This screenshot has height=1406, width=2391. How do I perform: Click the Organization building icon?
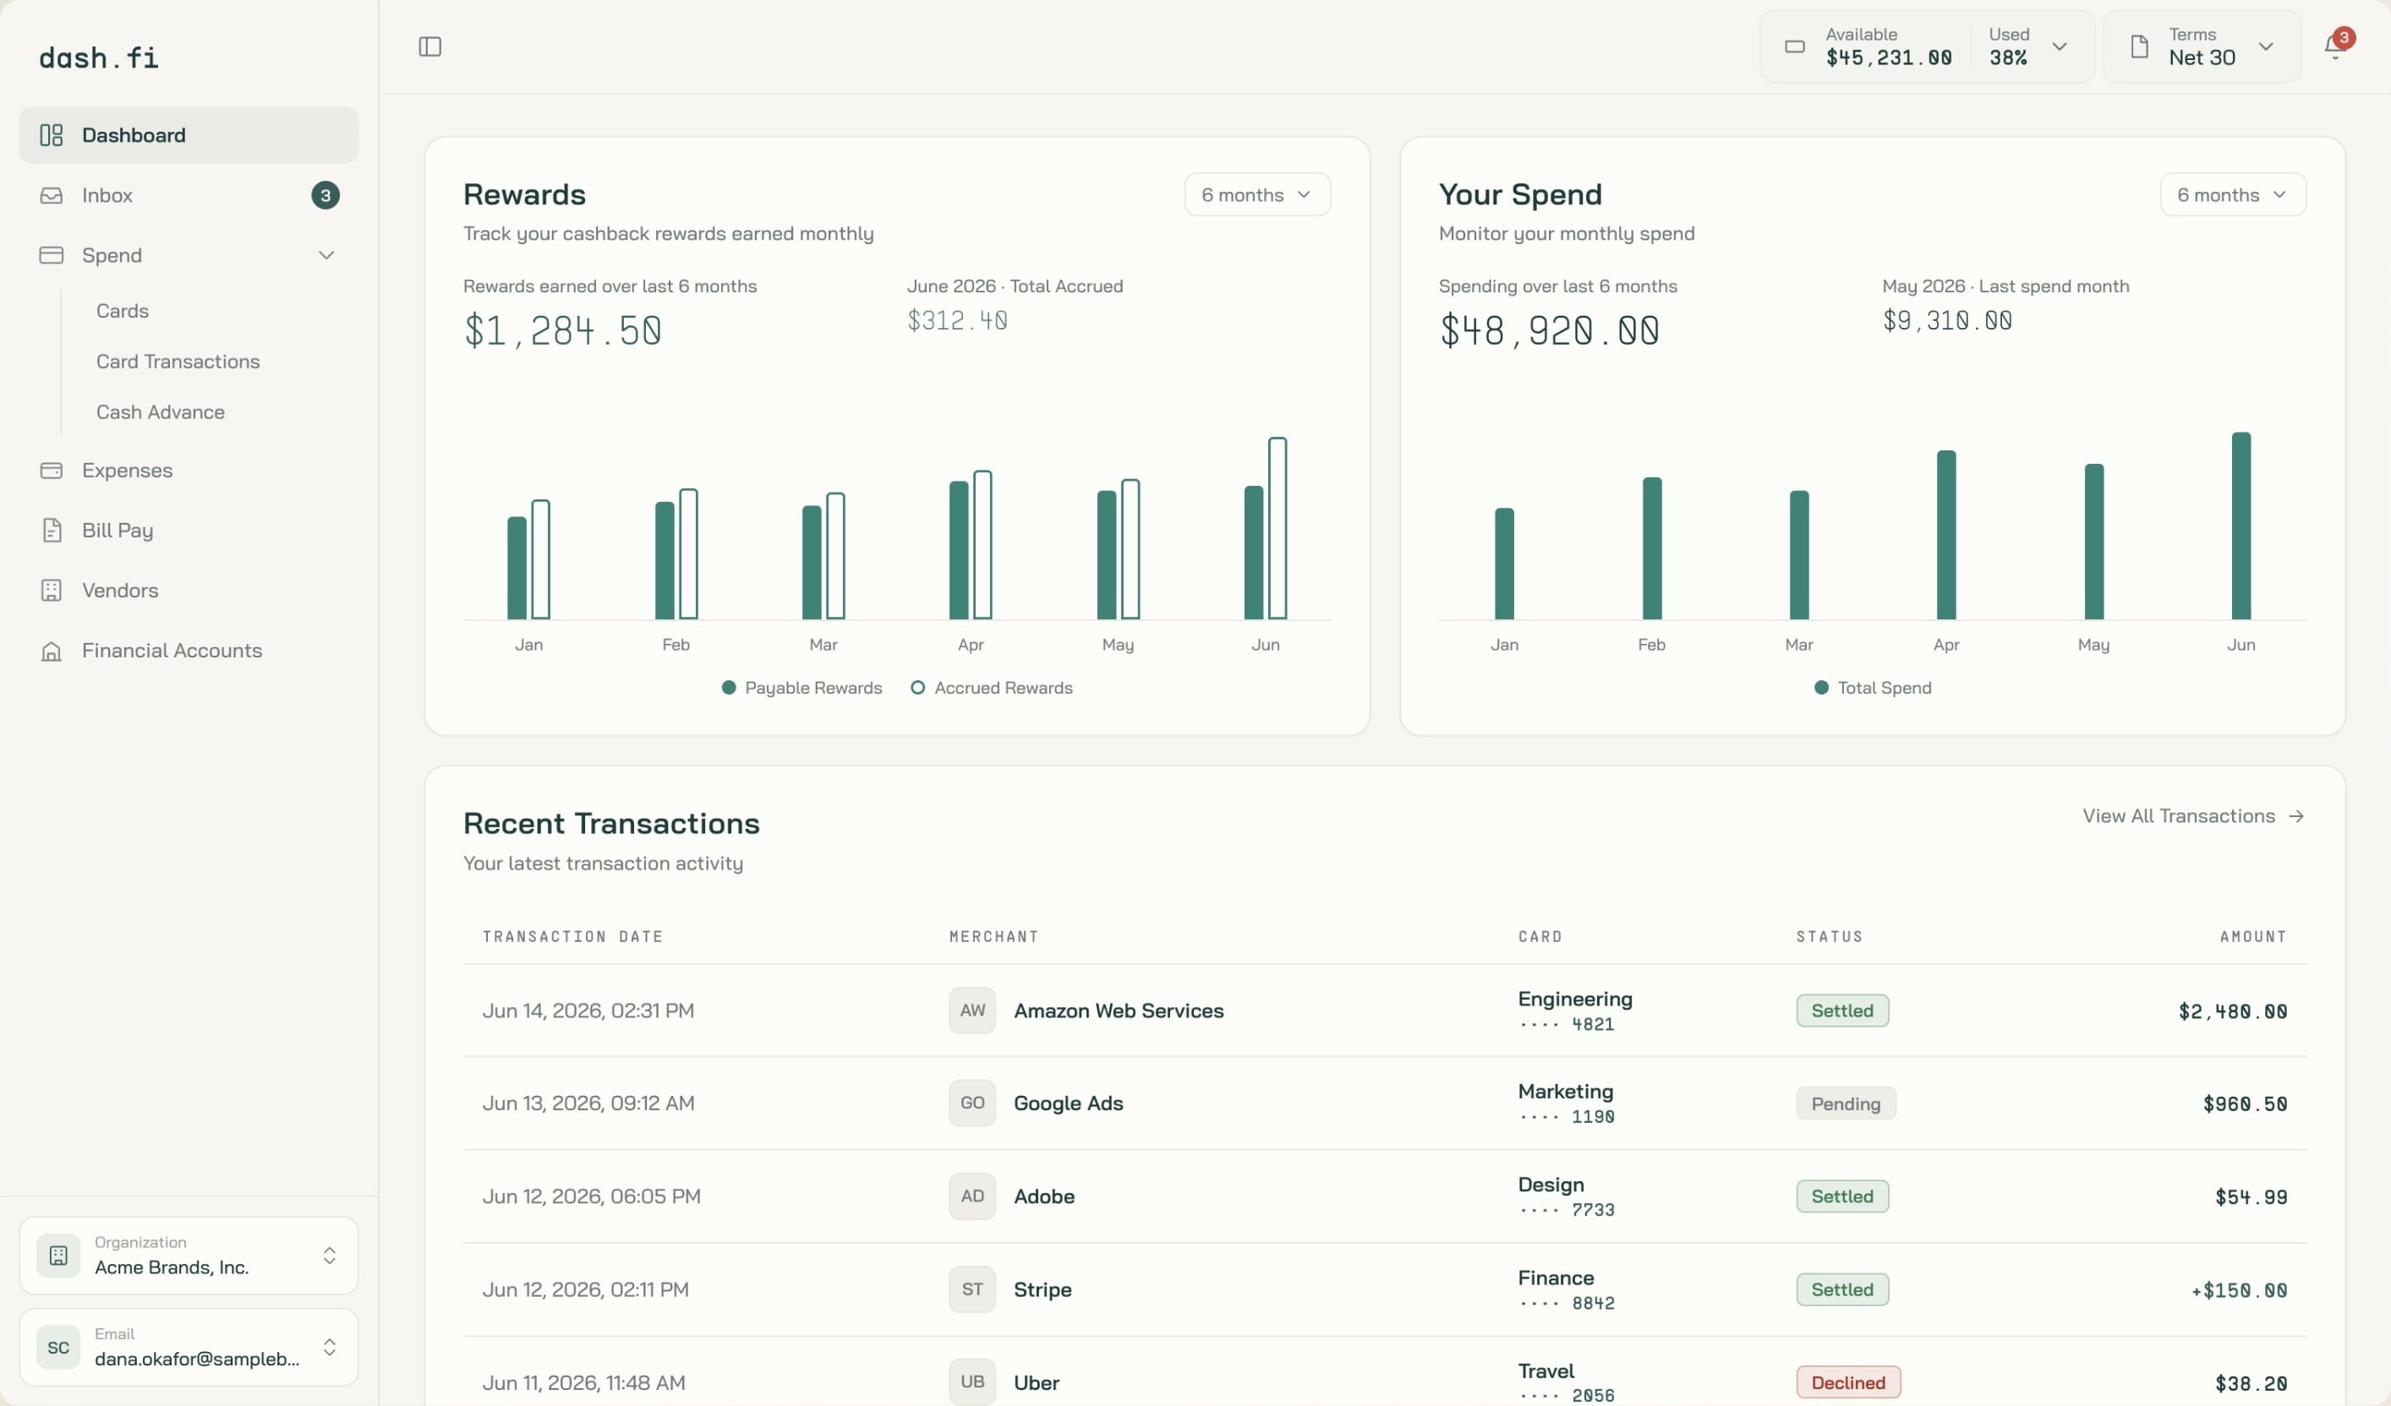coord(57,1256)
